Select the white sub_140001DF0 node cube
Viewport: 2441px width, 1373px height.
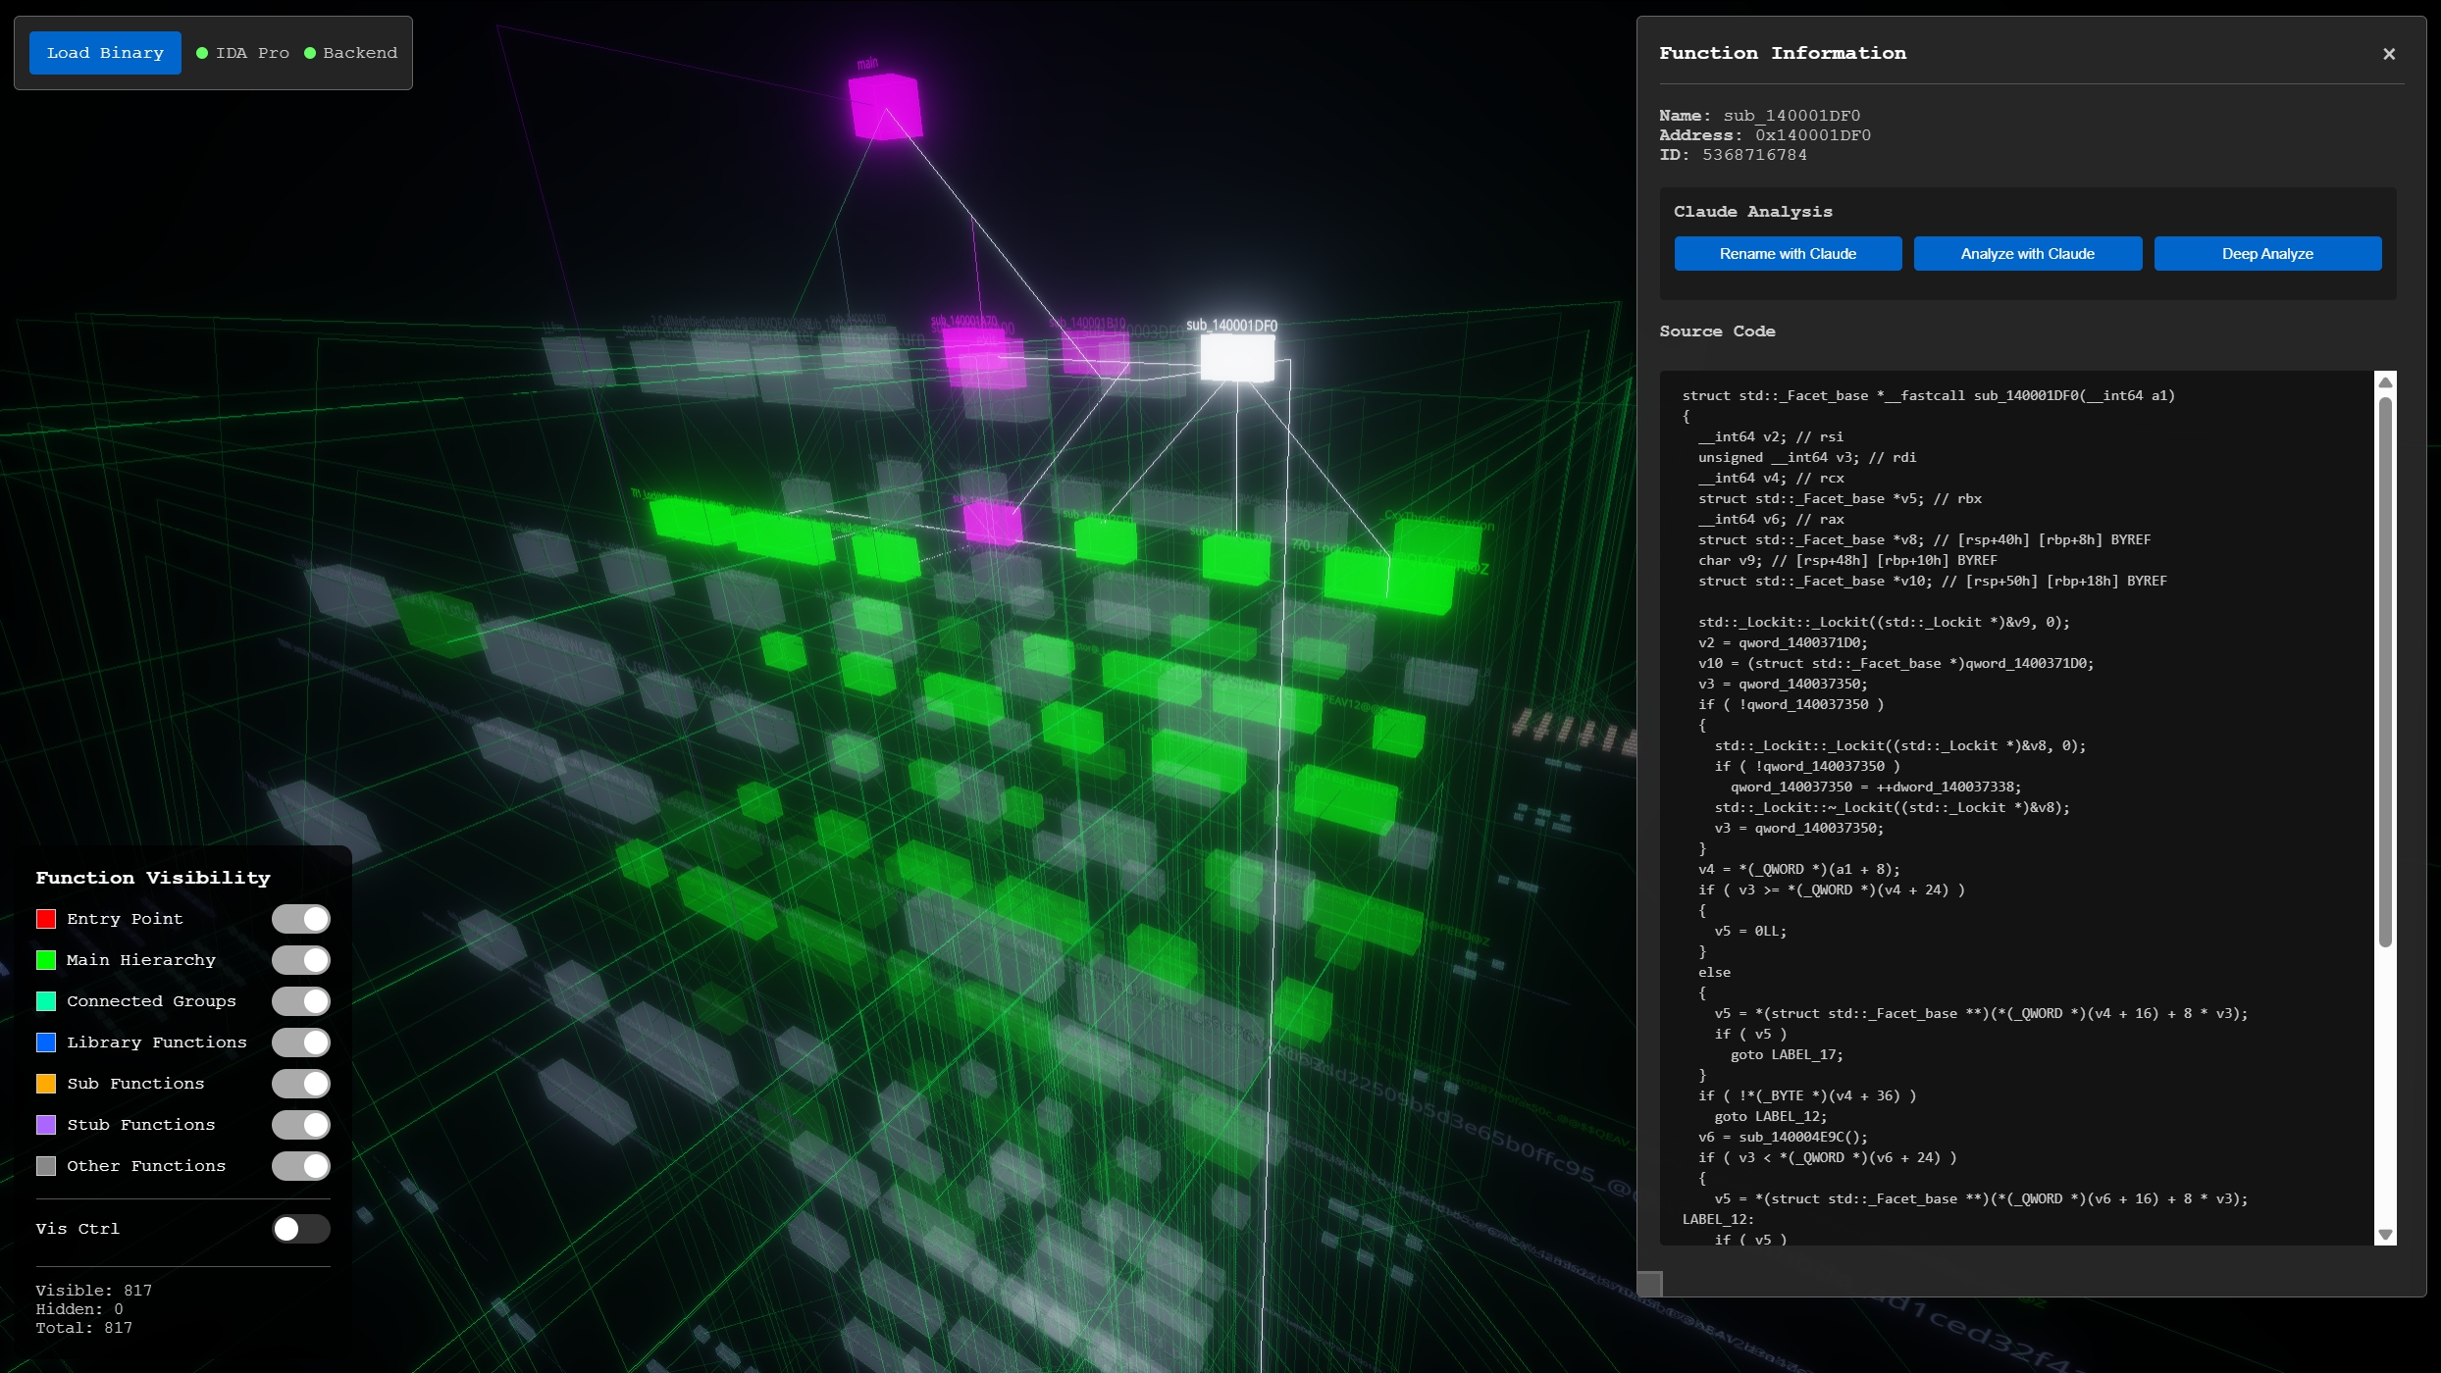[x=1237, y=357]
